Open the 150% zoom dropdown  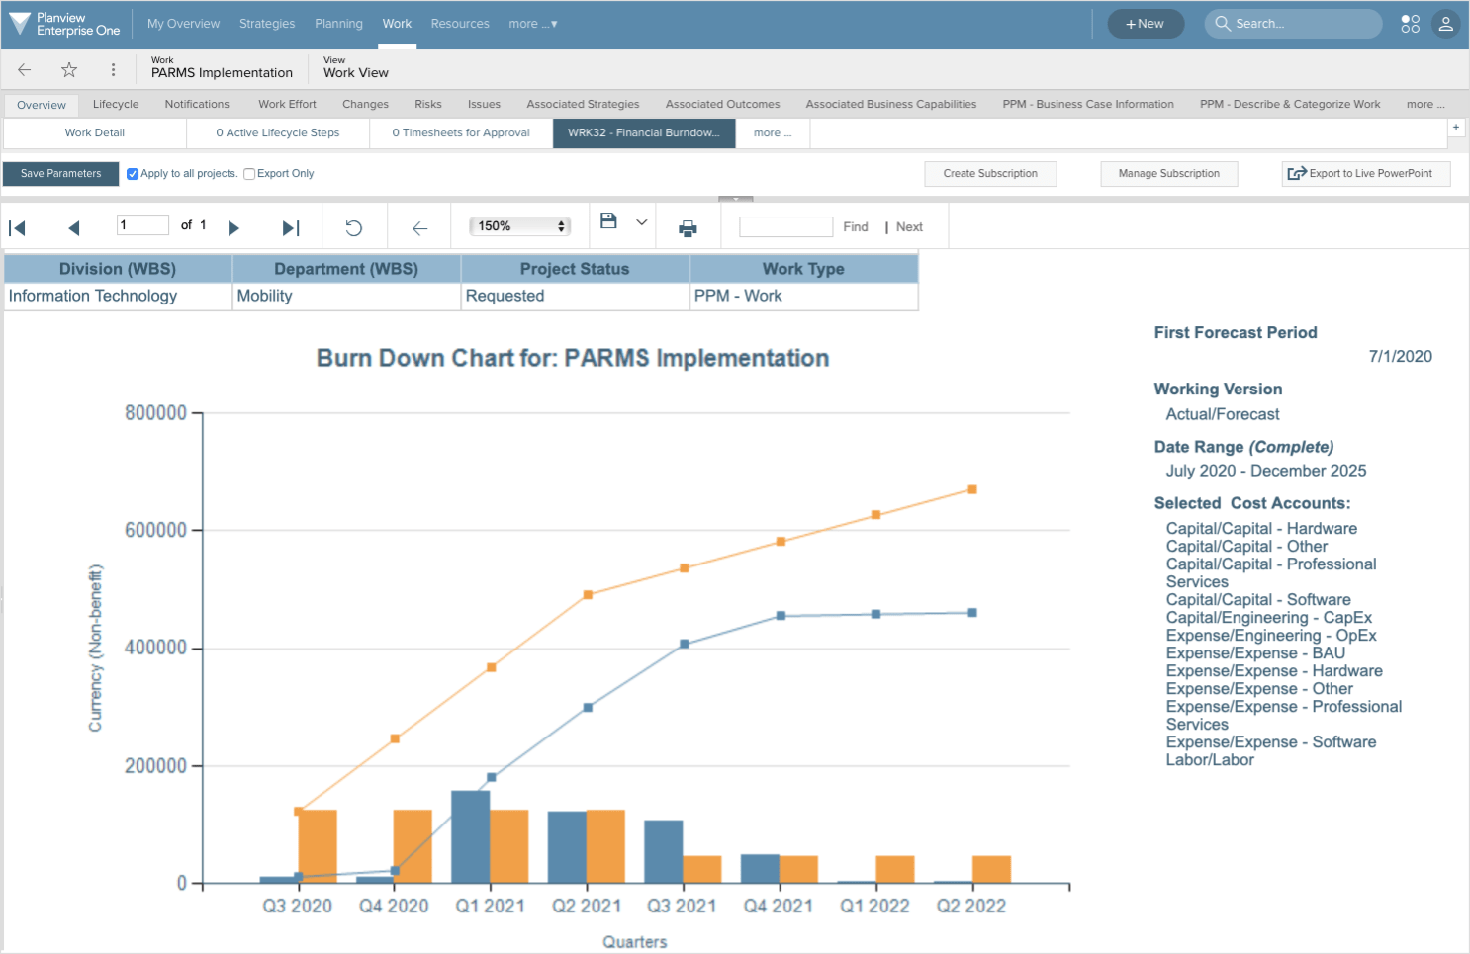(521, 226)
